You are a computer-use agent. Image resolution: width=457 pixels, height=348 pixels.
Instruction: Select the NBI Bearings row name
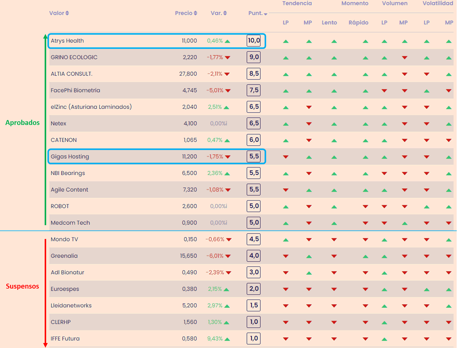pyautogui.click(x=68, y=173)
